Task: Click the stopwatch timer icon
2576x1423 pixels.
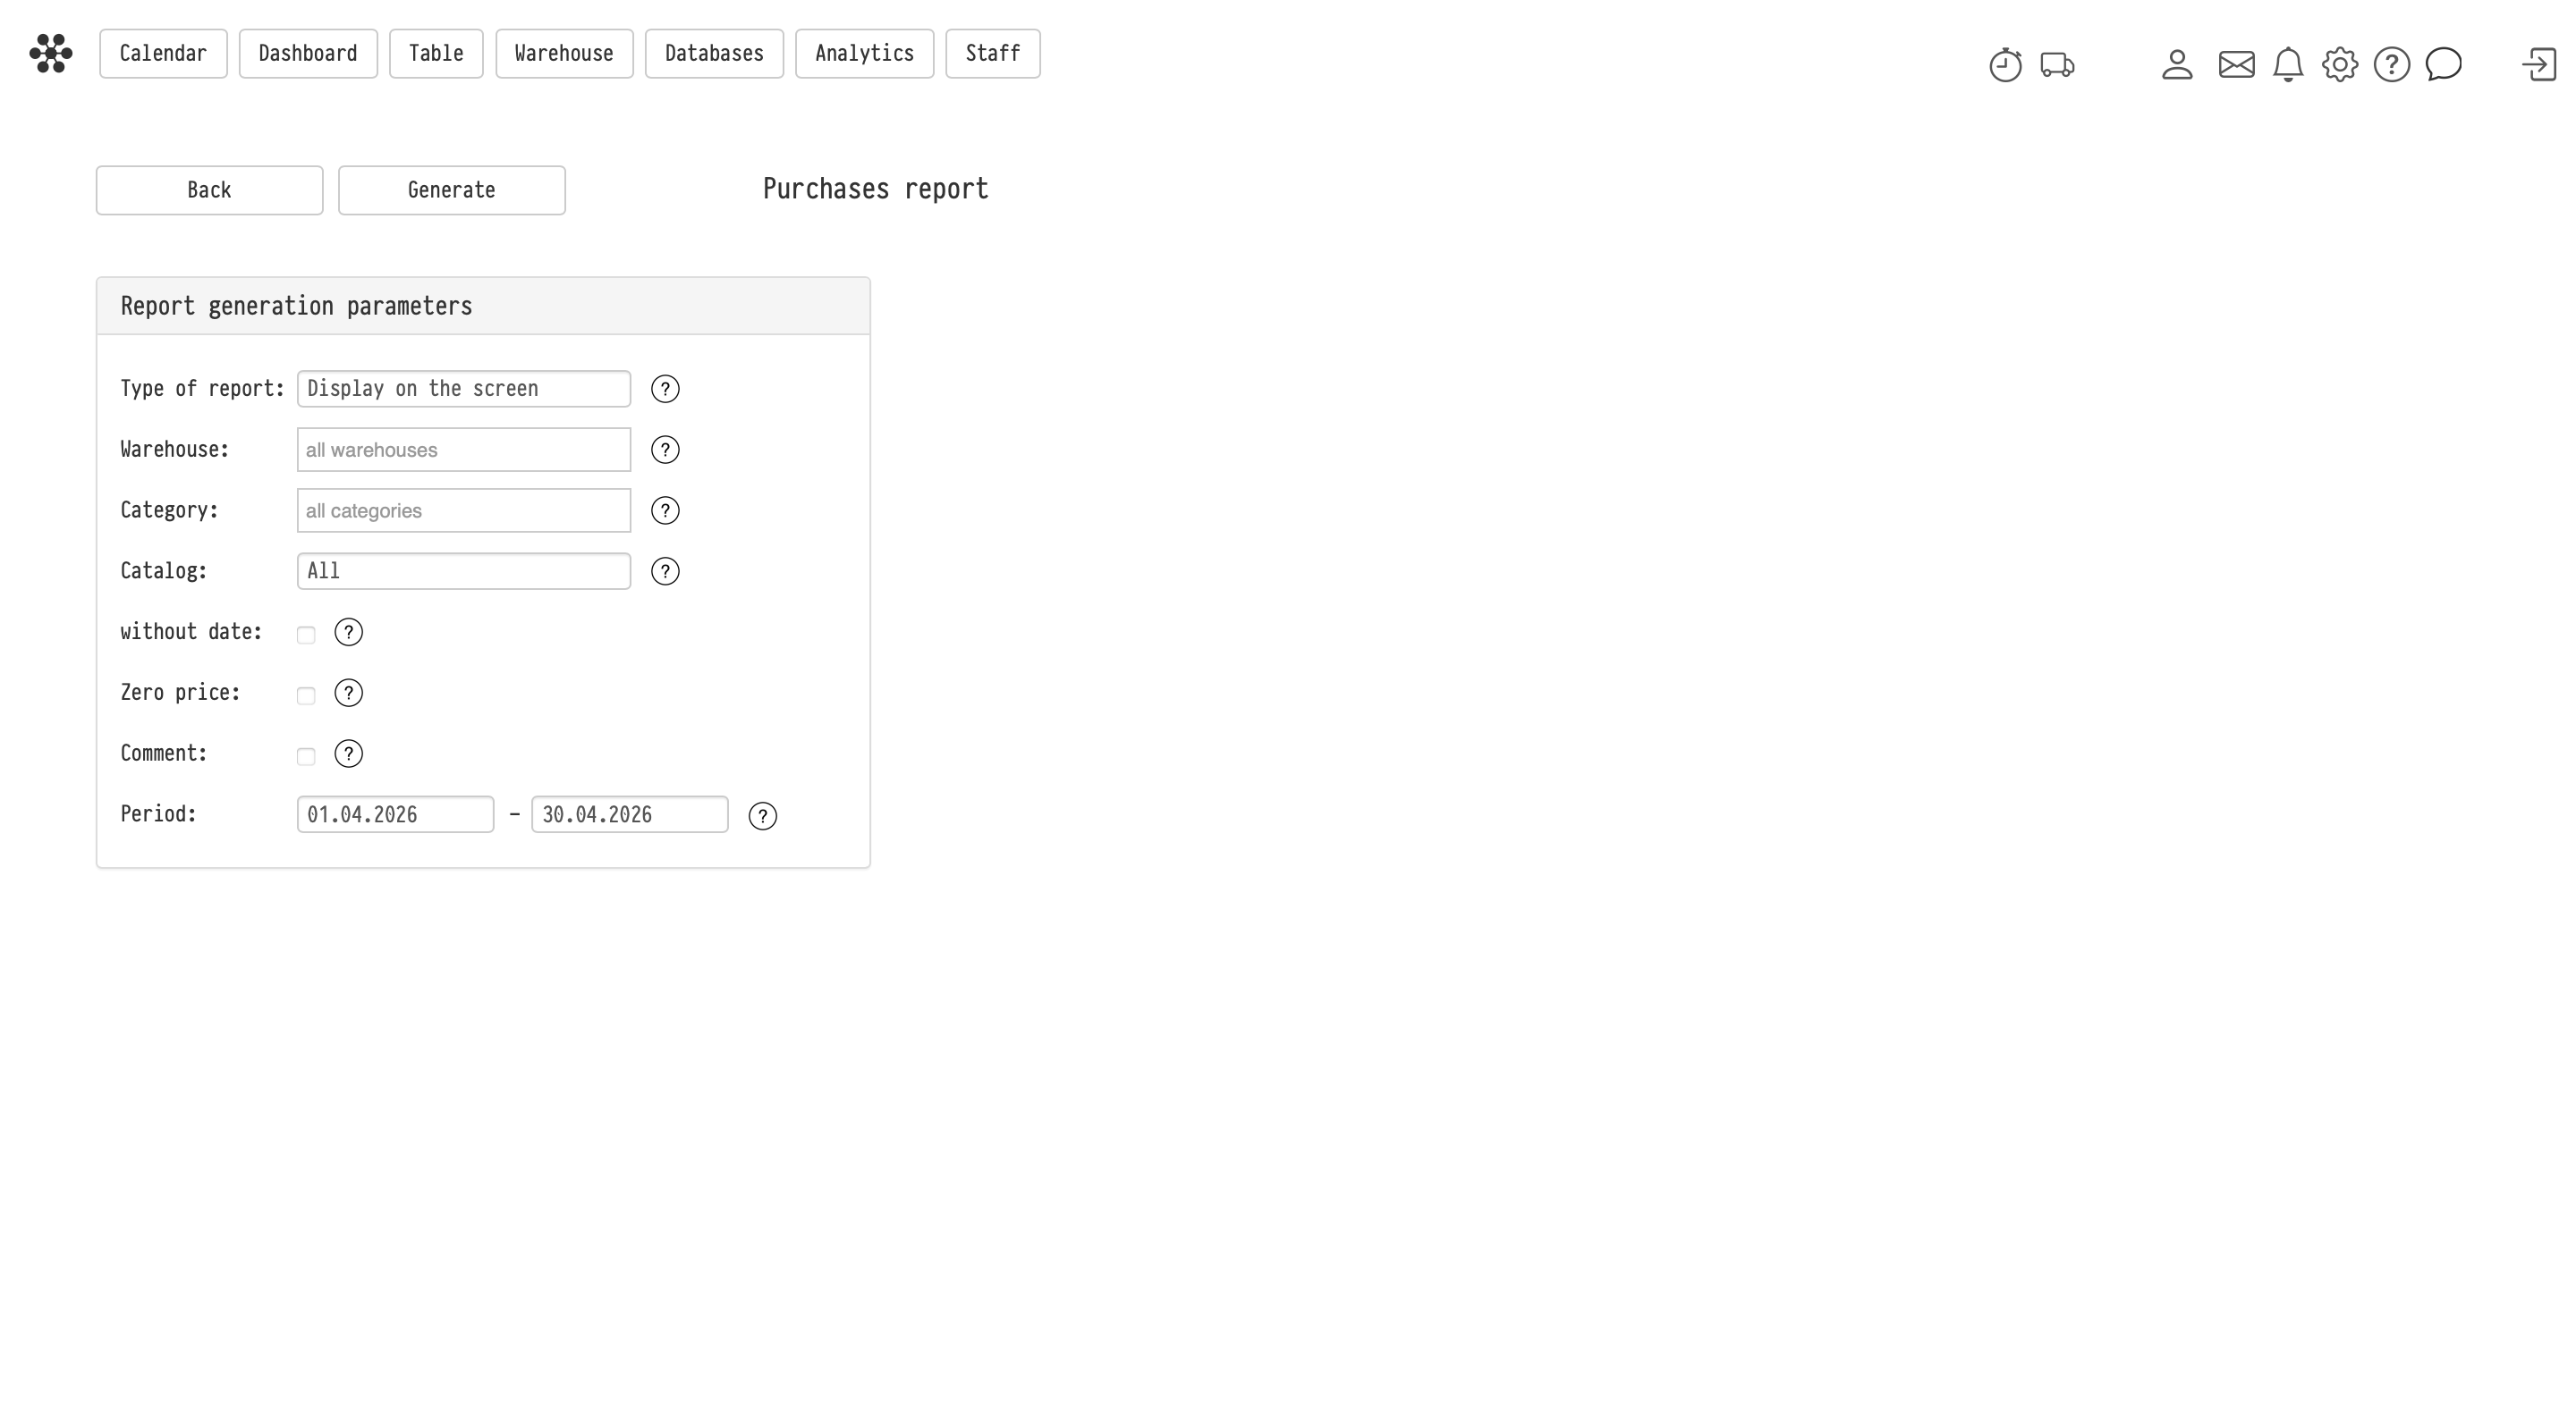Action: point(2005,65)
